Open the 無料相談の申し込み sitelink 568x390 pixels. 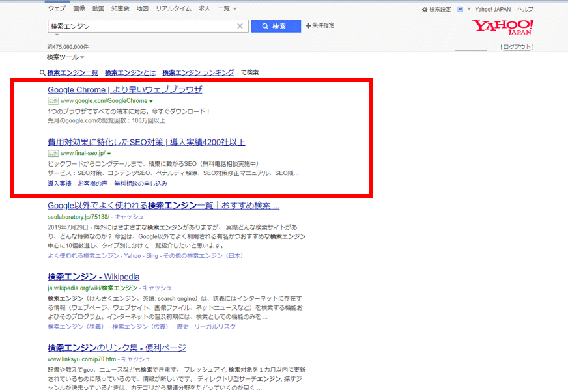pos(141,184)
